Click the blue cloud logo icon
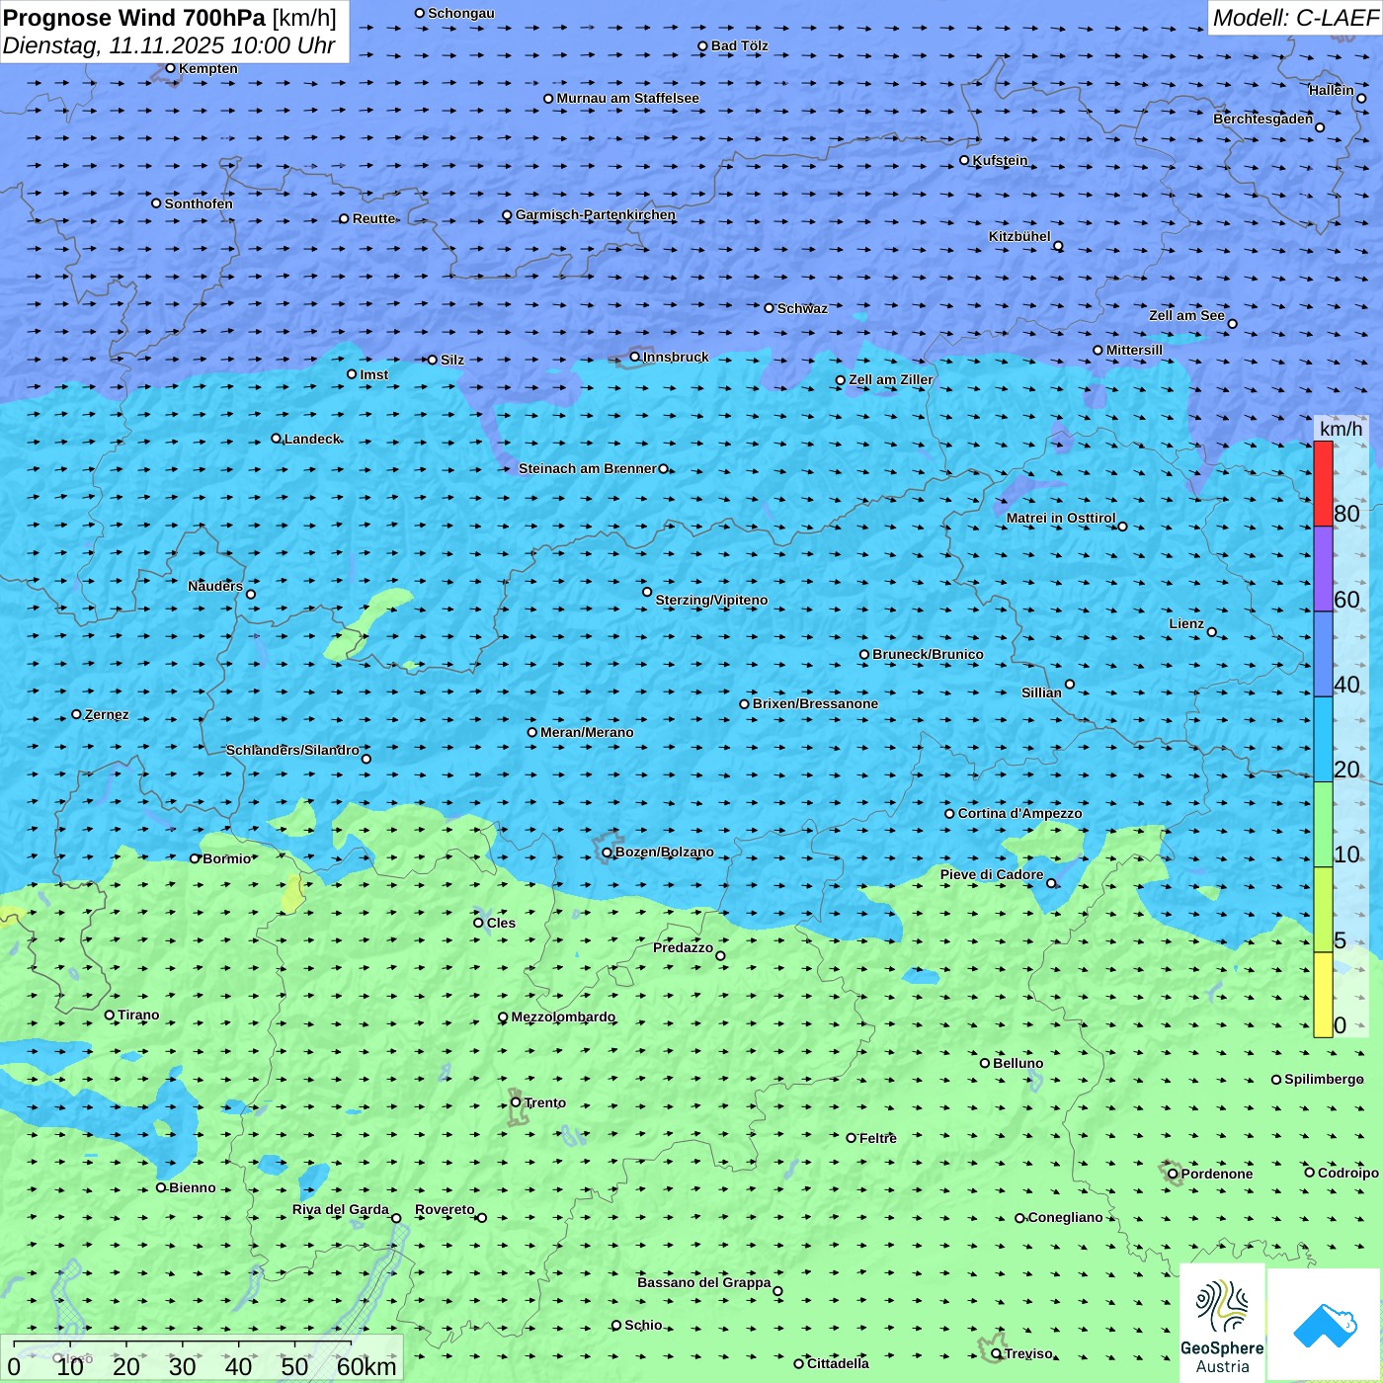Viewport: 1383px width, 1383px height. point(1325,1326)
